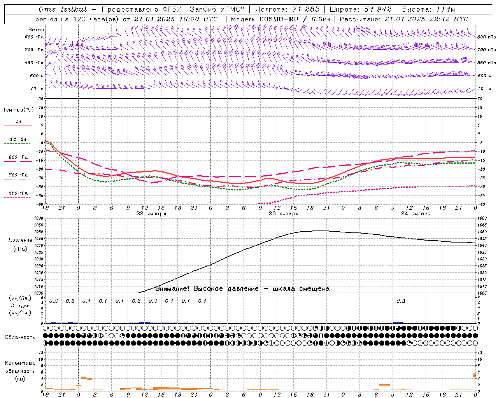
Task: Click the elevation text Высота: 114м
Action: click(428, 9)
